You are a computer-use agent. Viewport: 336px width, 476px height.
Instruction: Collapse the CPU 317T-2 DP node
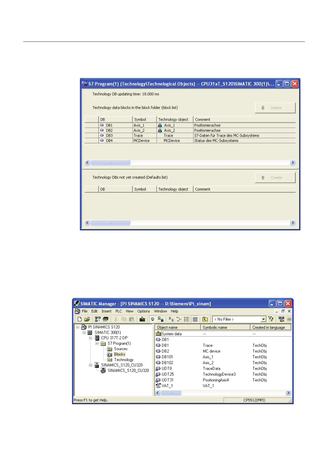pos(90,338)
